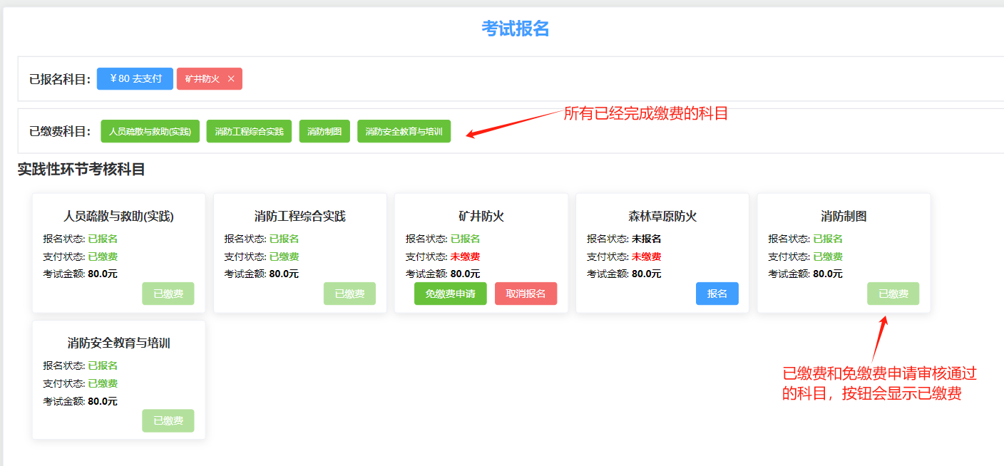The width and height of the screenshot is (1004, 466).
Task: Click 报名 on the 森林草原防火 card
Action: 717,293
